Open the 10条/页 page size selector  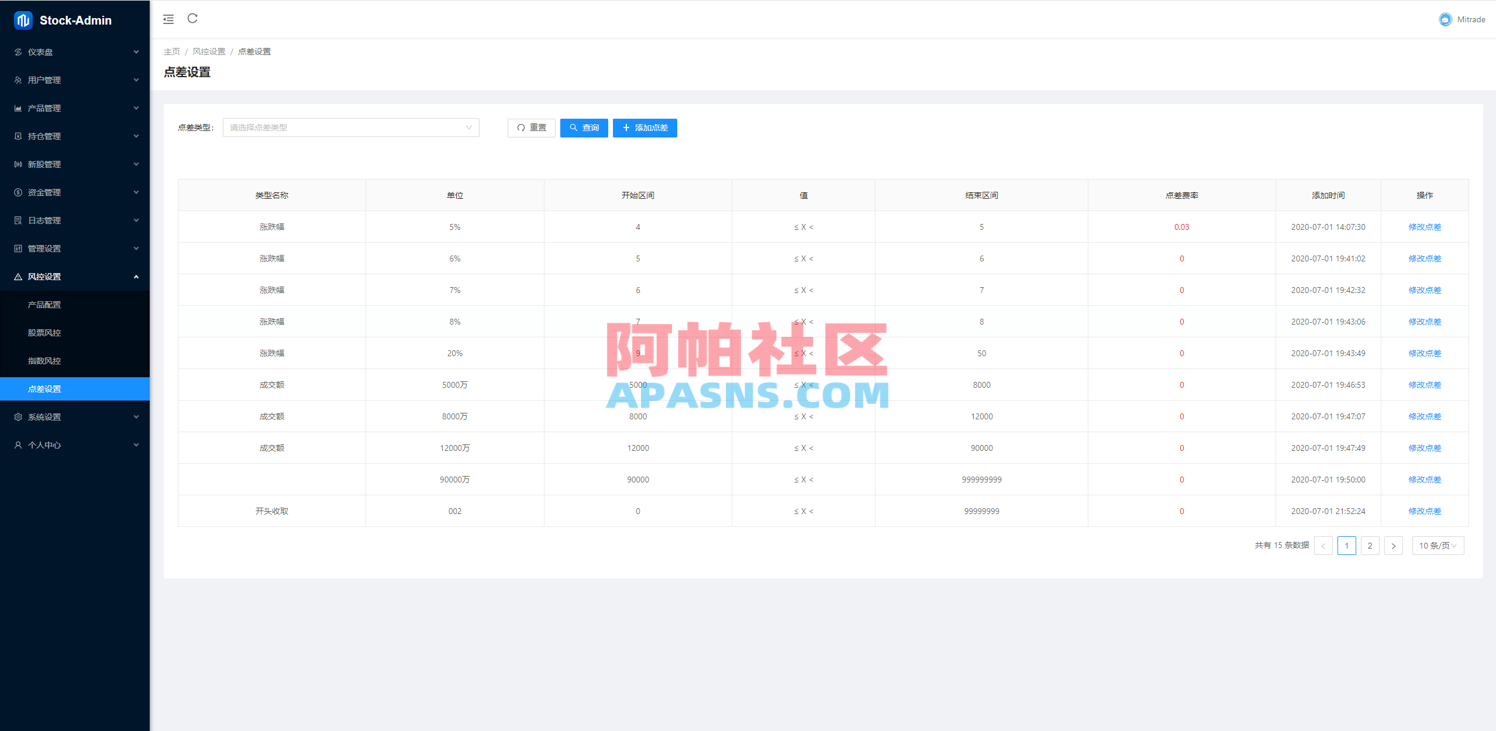pos(1438,545)
